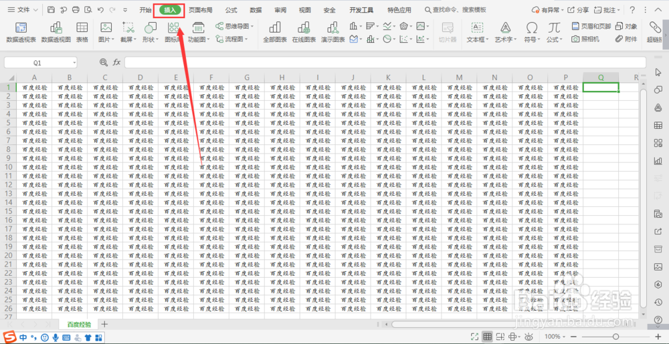Insert an Attachment (附件)

click(x=626, y=39)
